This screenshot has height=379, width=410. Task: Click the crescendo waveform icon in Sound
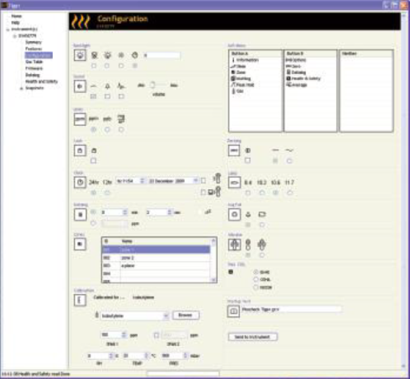pos(121,86)
